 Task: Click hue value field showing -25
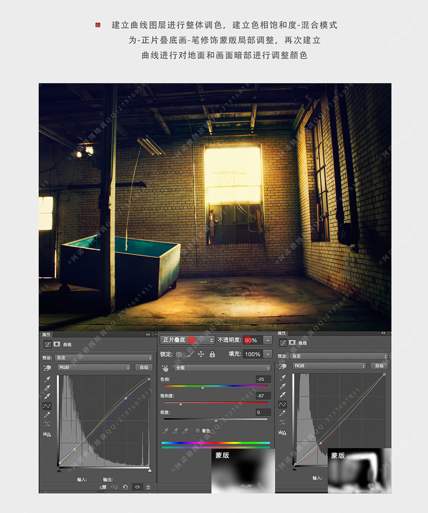tap(263, 379)
